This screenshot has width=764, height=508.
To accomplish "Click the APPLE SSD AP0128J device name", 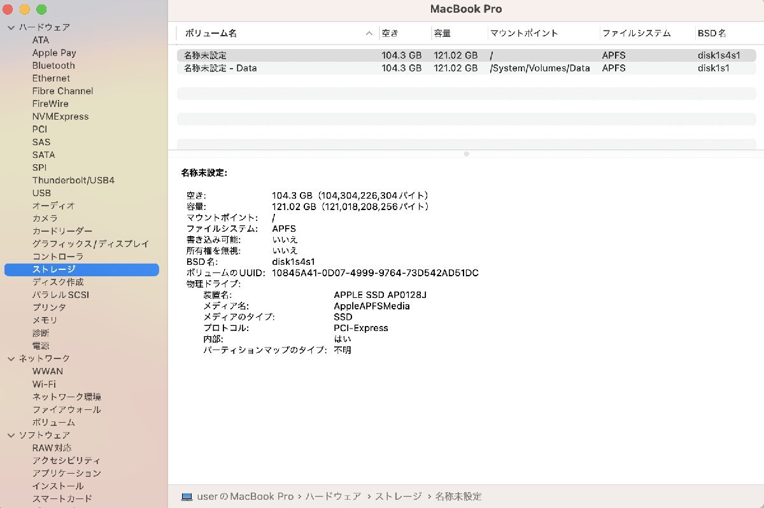I will [380, 295].
